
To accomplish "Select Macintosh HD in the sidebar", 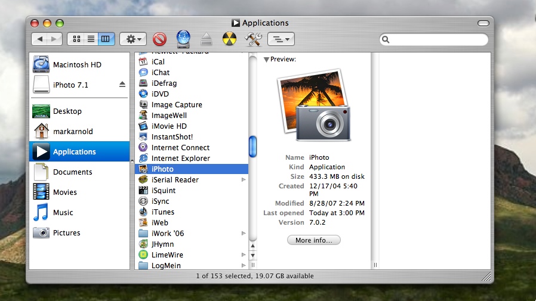I will (x=79, y=64).
